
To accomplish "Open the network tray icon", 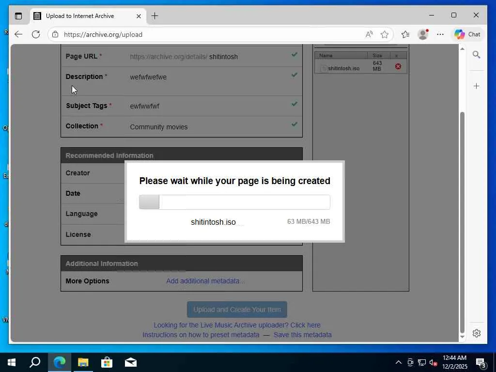I will tap(422, 362).
